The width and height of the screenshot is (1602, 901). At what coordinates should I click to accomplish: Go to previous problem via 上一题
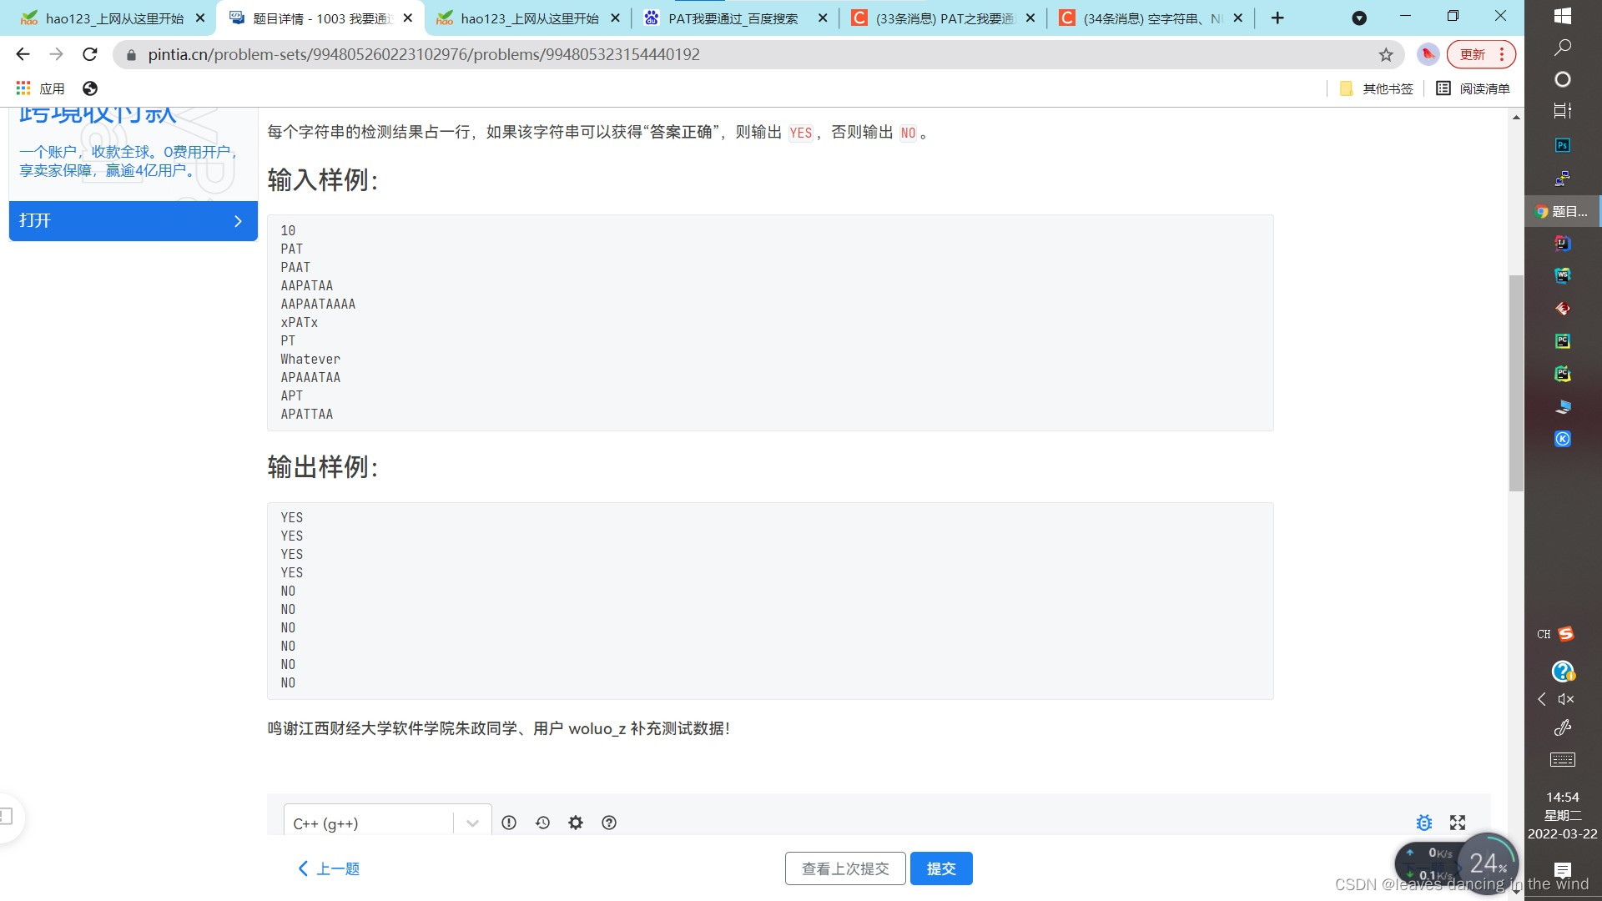[329, 868]
